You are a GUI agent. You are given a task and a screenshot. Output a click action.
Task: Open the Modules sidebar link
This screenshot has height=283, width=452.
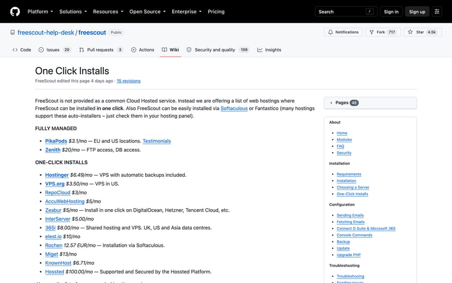[344, 140]
